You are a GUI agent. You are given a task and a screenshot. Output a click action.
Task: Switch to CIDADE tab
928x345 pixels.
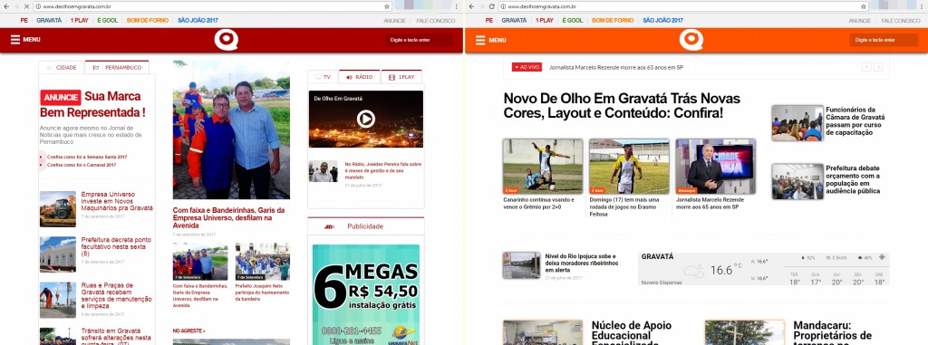(62, 68)
